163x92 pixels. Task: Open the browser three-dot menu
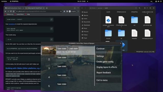pyautogui.click(x=78, y=11)
